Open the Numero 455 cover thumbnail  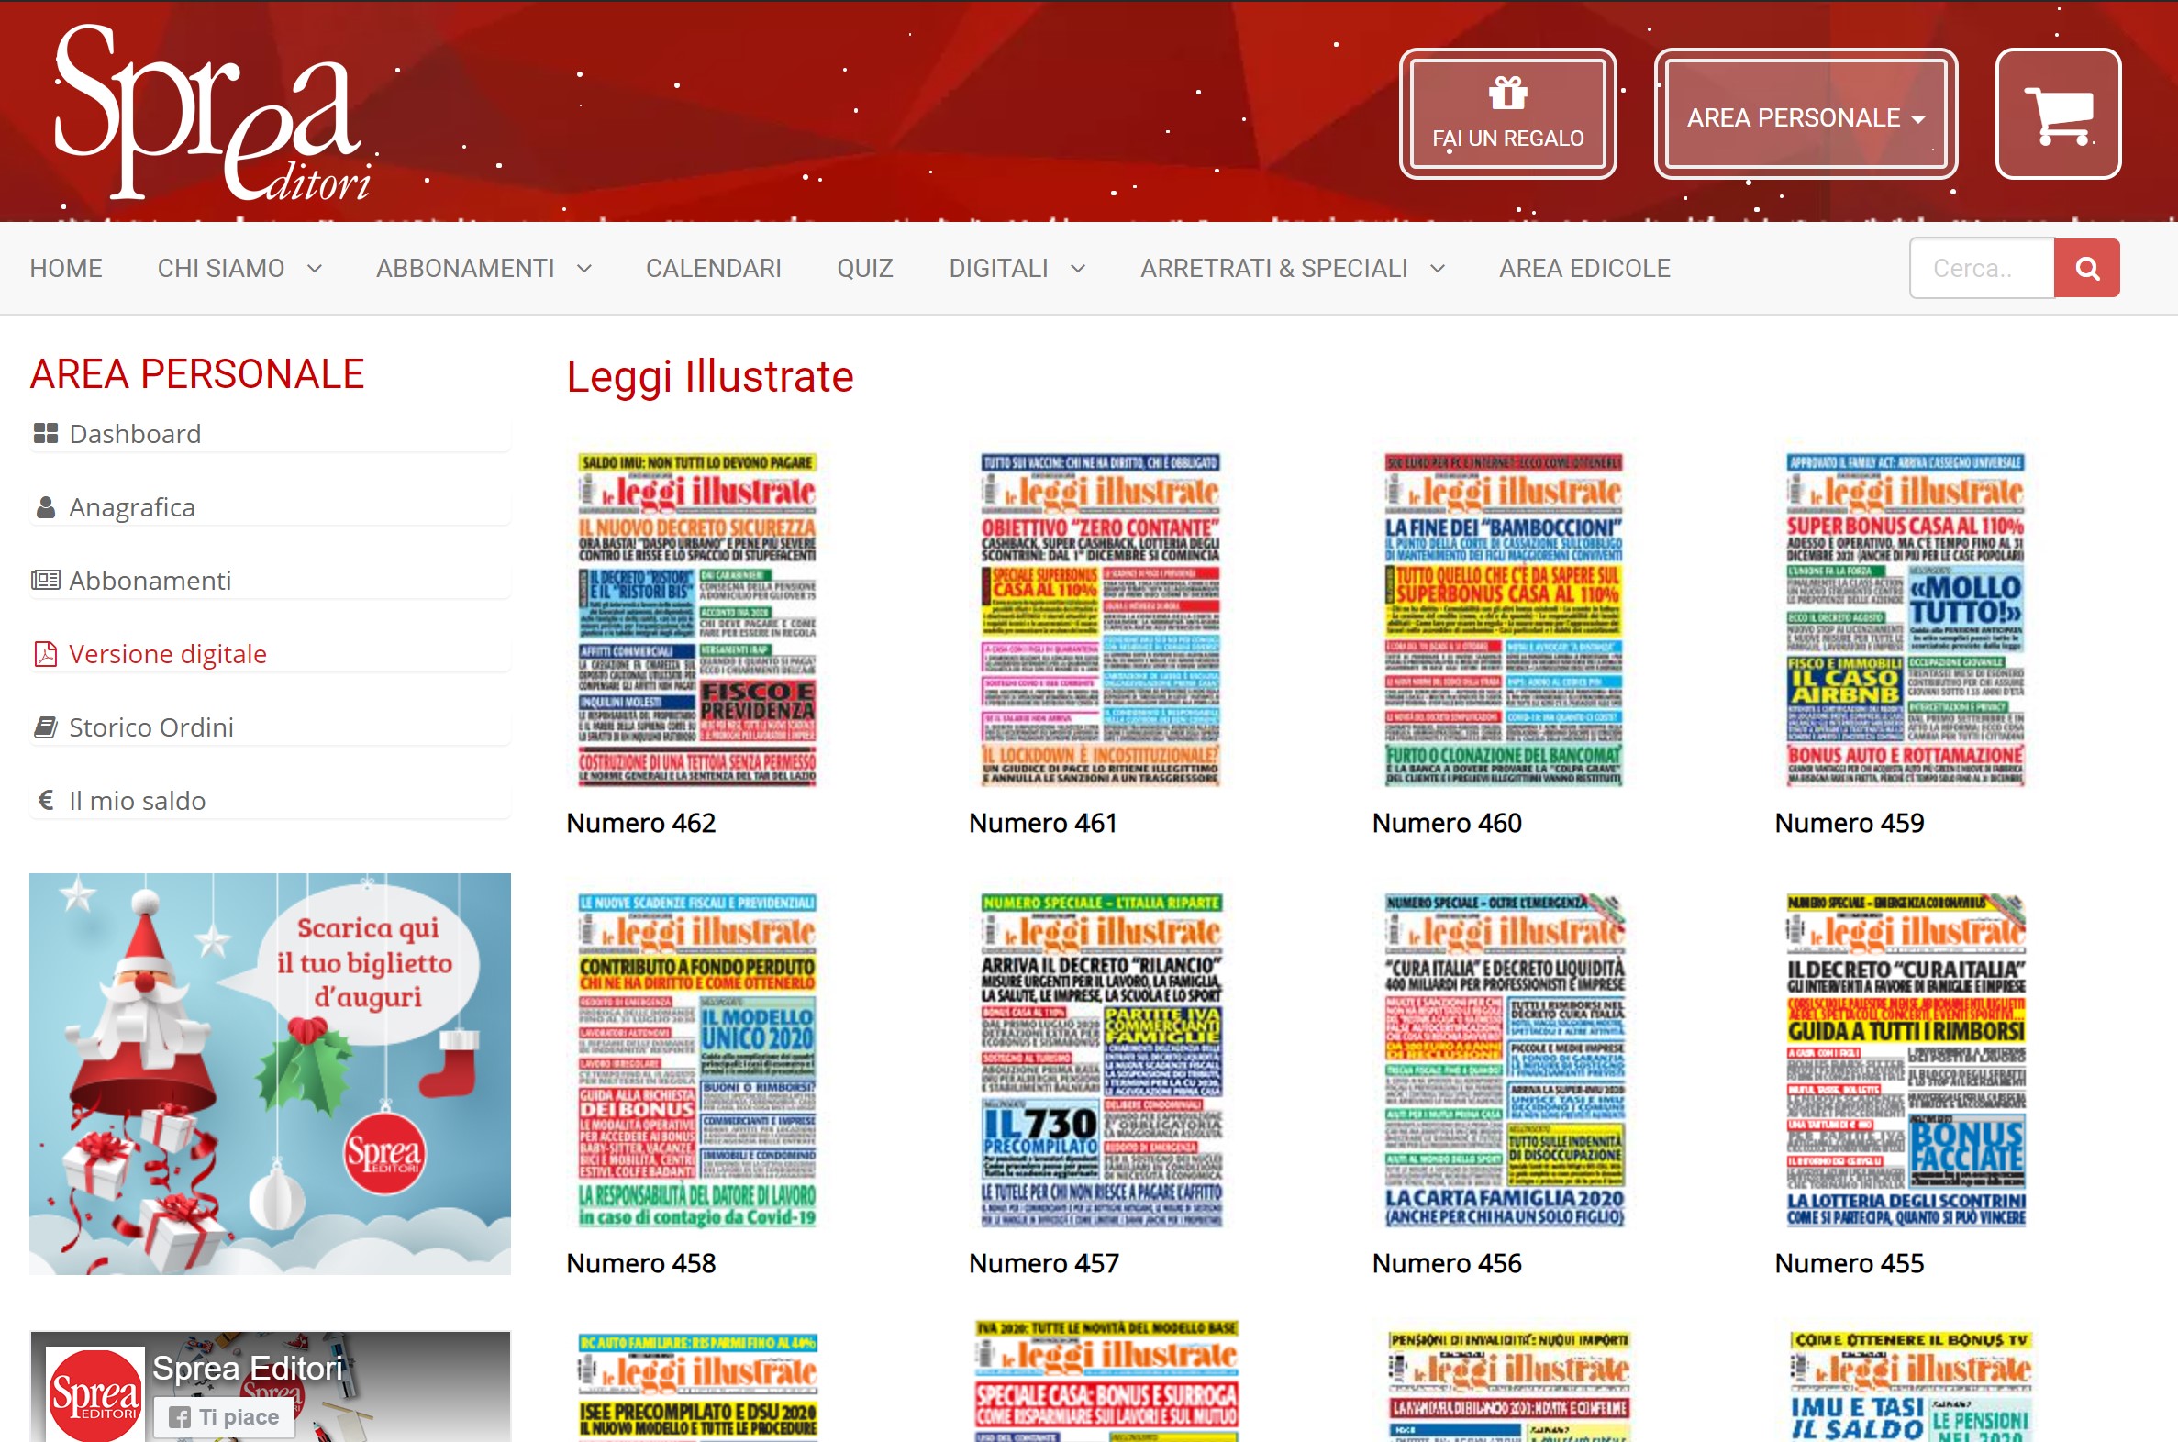tap(1906, 1060)
